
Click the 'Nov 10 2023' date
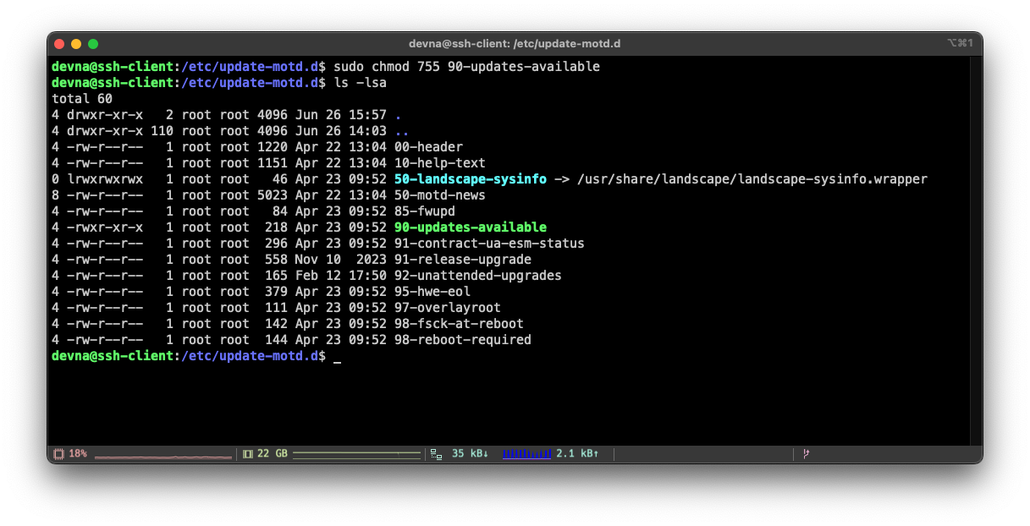click(341, 260)
